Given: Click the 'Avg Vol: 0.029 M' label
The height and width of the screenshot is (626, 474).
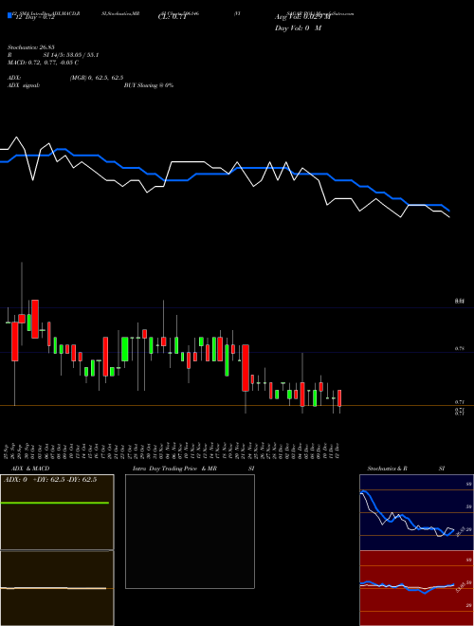Looking at the screenshot, I should [302, 17].
